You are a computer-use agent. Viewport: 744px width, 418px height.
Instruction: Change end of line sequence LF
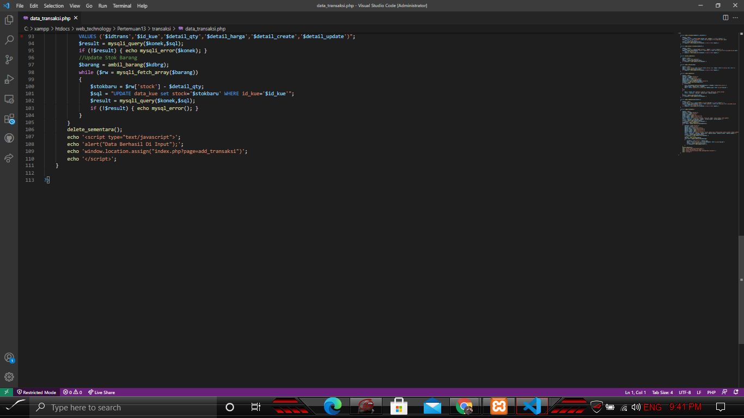pyautogui.click(x=699, y=392)
